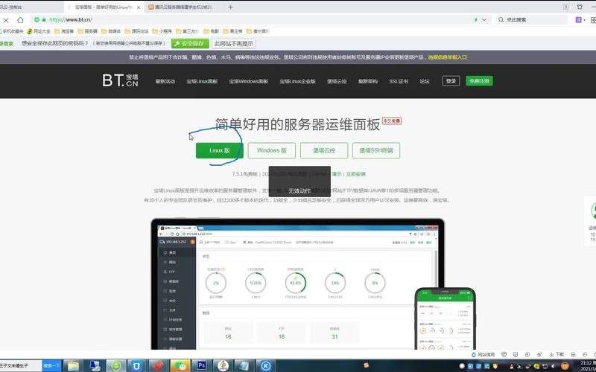Open a new browser tab with plus
The image size is (596, 372).
coord(230,7)
